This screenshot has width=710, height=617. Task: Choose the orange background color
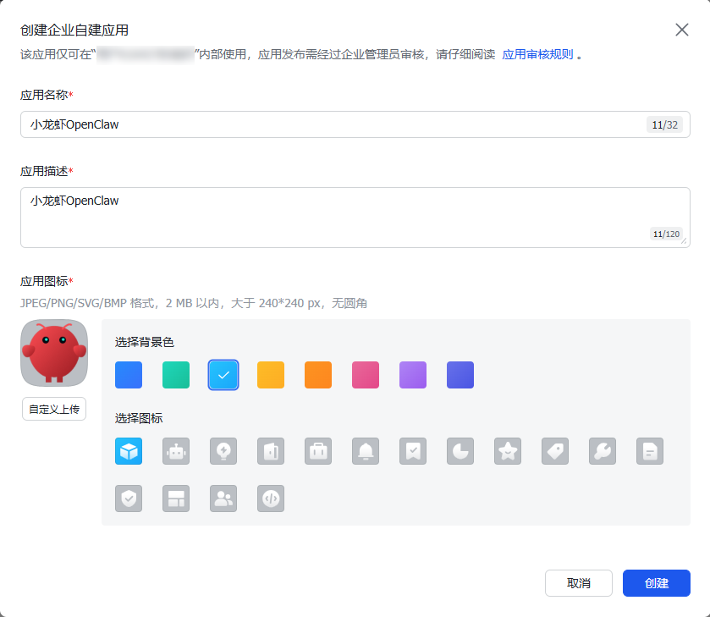(318, 375)
